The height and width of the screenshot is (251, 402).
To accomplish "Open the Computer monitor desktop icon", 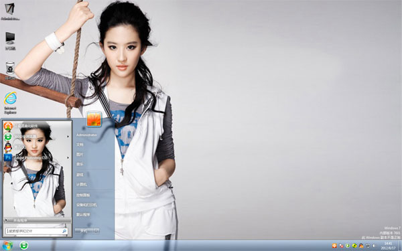I will click(x=10, y=41).
